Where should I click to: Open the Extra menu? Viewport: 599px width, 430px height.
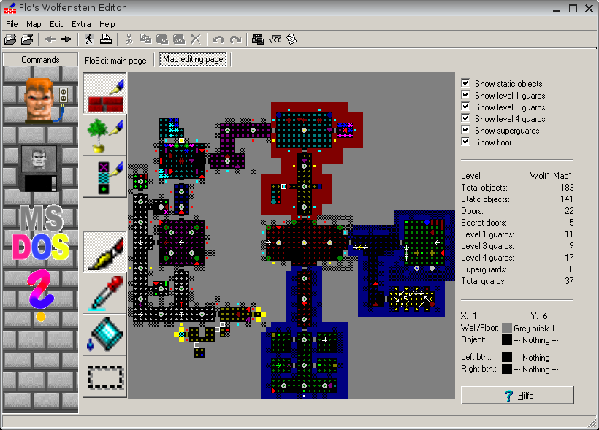(81, 24)
